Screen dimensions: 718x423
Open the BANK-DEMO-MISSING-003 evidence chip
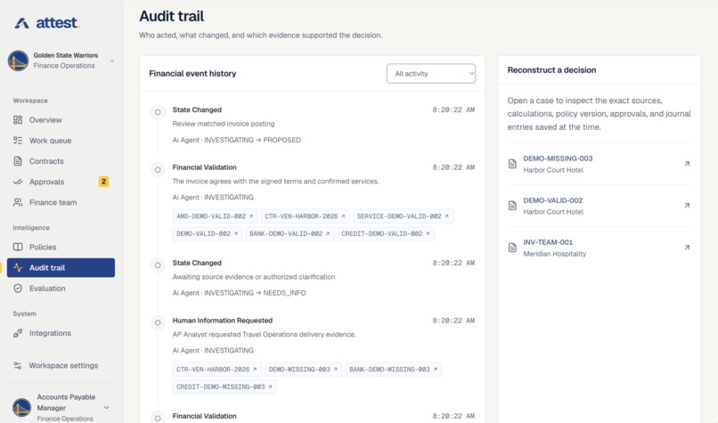[x=394, y=370]
